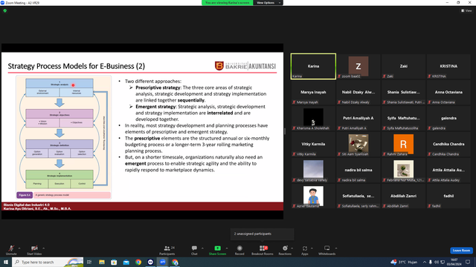Click Abdillah Zamri's participant tile
The height and width of the screenshot is (267, 476).
point(403,196)
